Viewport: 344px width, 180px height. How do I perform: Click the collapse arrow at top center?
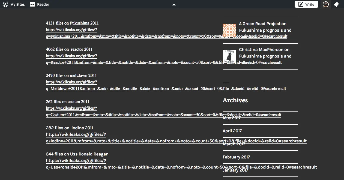coord(174,4)
